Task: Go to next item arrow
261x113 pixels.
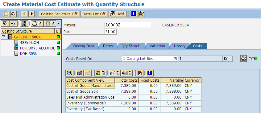Action: tap(31, 14)
